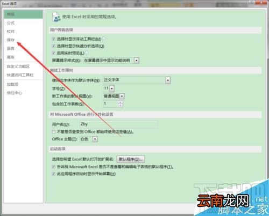Increase the 包含的工作表数 value
Screen dimensions: 269x216
coord(121,102)
